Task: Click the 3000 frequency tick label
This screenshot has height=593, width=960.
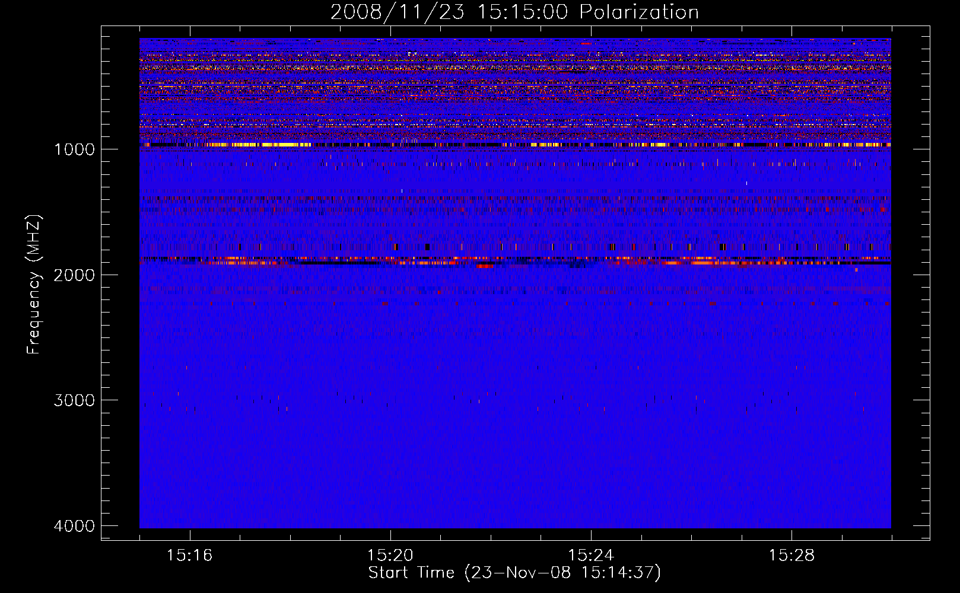Action: click(74, 400)
